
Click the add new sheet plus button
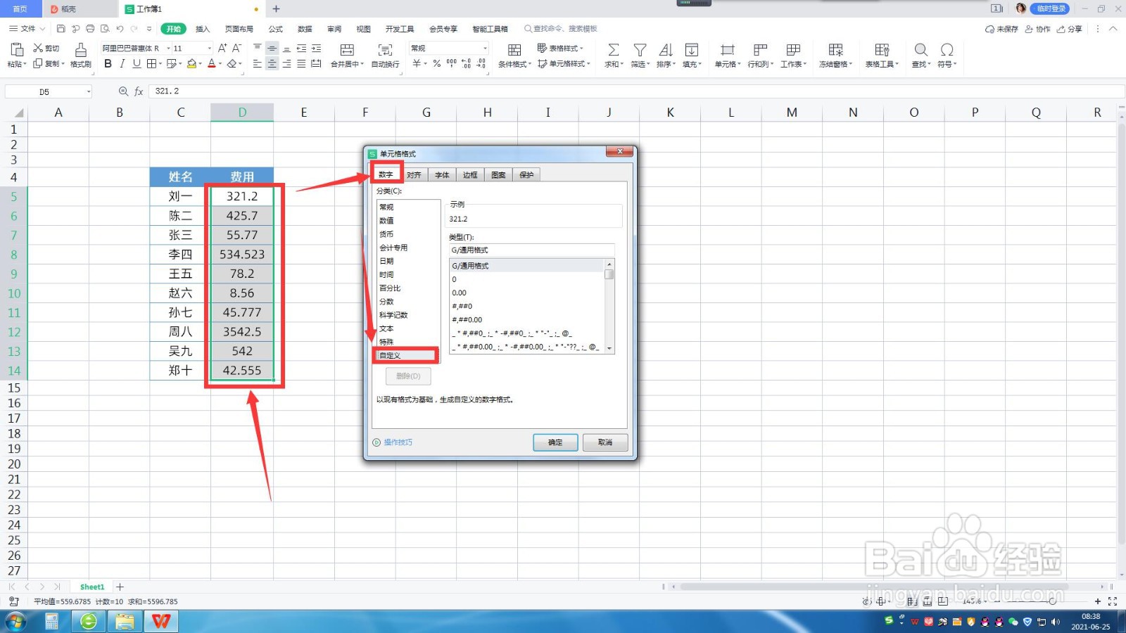click(120, 587)
